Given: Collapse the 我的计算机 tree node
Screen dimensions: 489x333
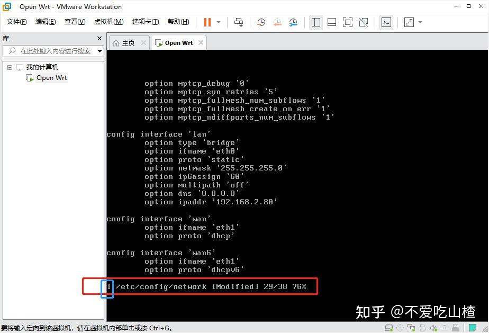Looking at the screenshot, I should click(x=9, y=67).
